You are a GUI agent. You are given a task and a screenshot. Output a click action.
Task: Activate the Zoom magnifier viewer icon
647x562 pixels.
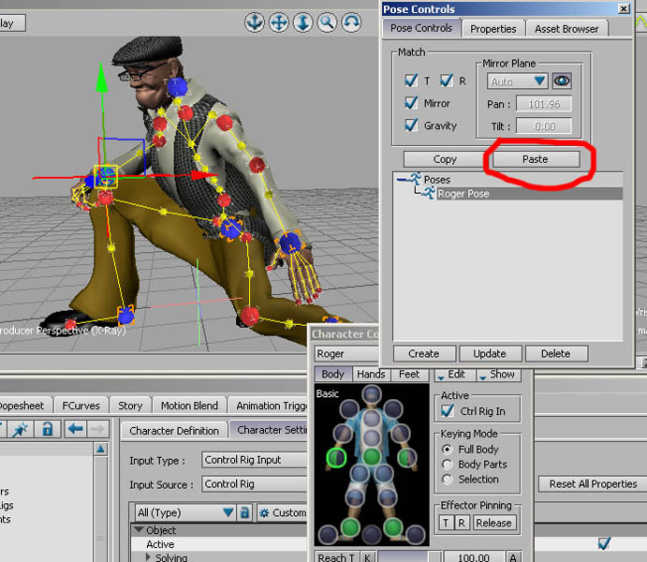pyautogui.click(x=327, y=22)
